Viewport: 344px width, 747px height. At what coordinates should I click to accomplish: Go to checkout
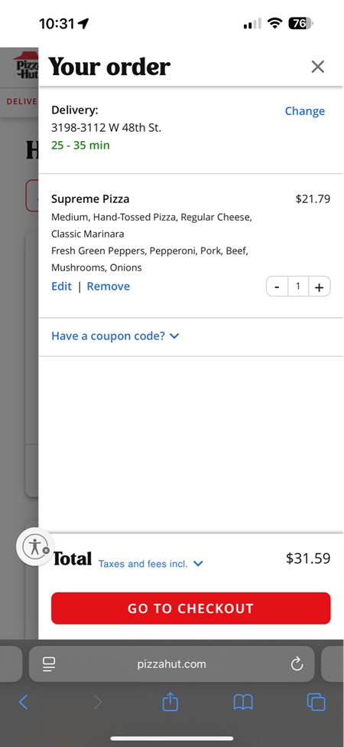tap(190, 608)
